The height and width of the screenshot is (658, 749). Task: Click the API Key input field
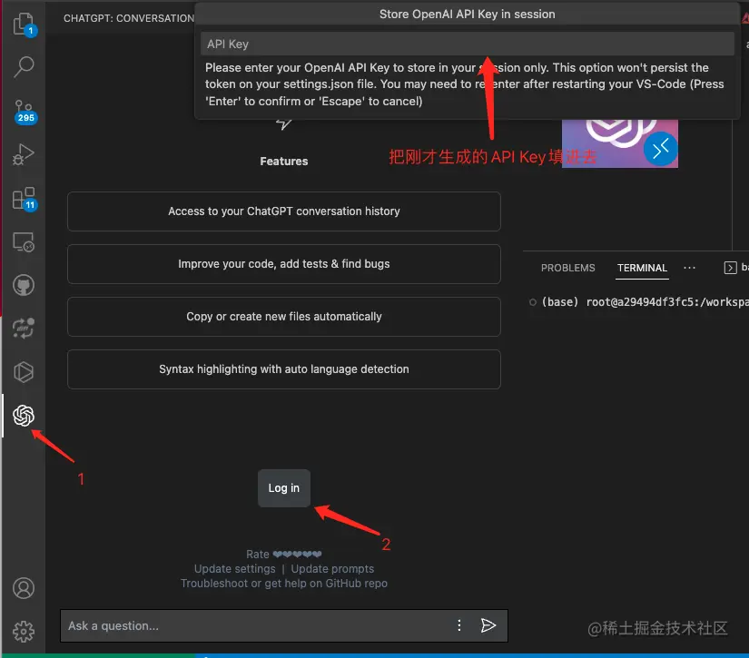[467, 44]
